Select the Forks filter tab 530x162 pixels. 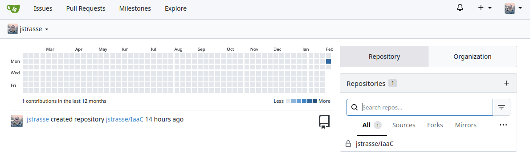click(x=435, y=125)
